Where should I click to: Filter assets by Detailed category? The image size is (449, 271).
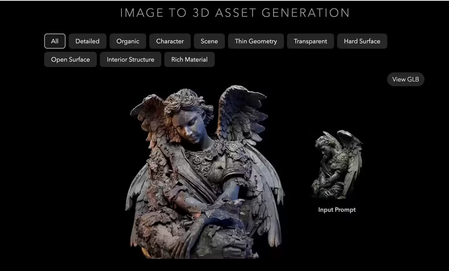[87, 41]
